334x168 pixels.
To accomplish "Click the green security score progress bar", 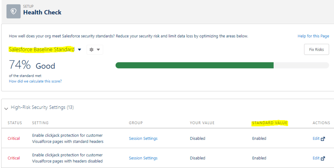I will (x=194, y=65).
